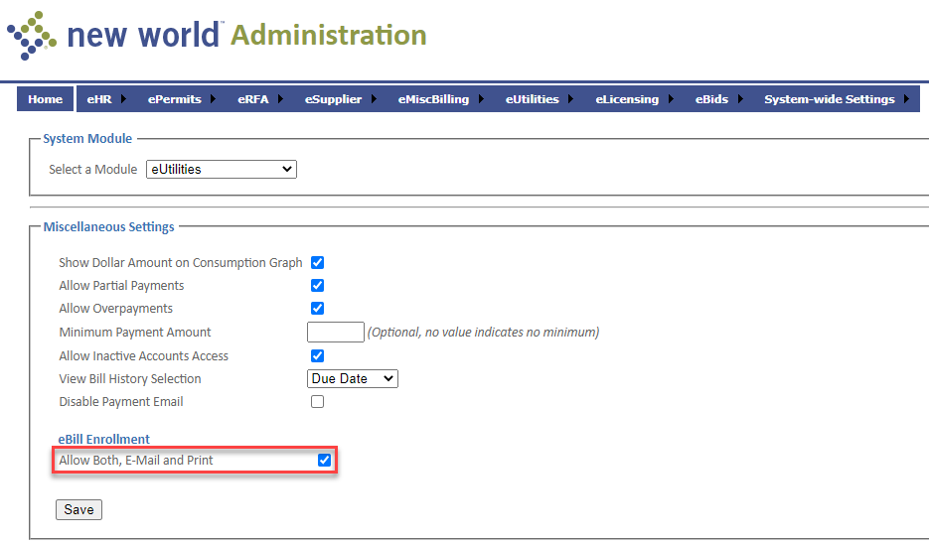This screenshot has height=544, width=929.
Task: Select the eUtilities menu item
Action: pyautogui.click(x=532, y=99)
